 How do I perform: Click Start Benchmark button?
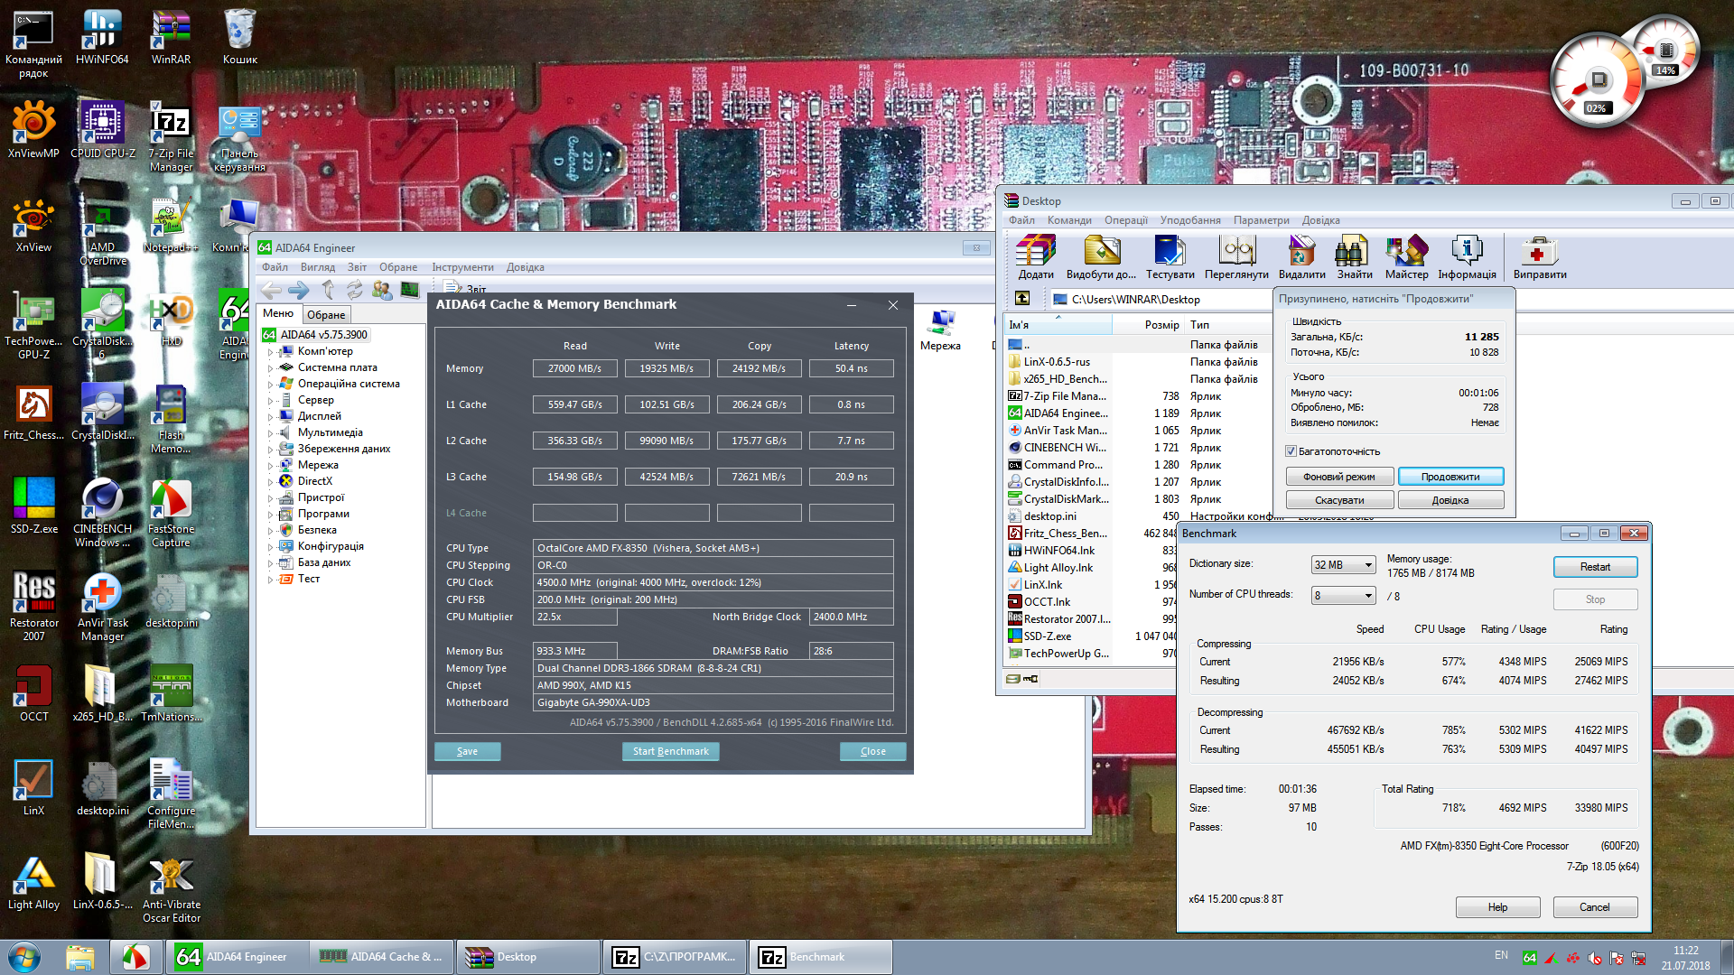tap(670, 751)
